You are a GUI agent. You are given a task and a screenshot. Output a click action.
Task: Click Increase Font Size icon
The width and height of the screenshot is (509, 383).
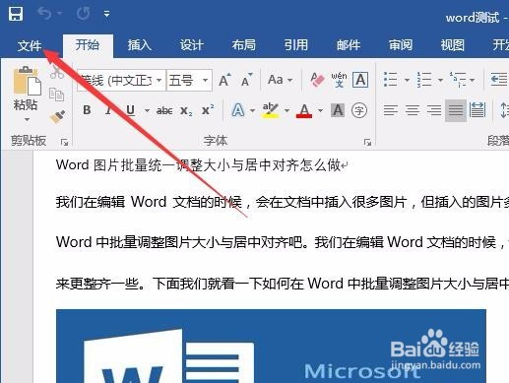click(x=225, y=80)
